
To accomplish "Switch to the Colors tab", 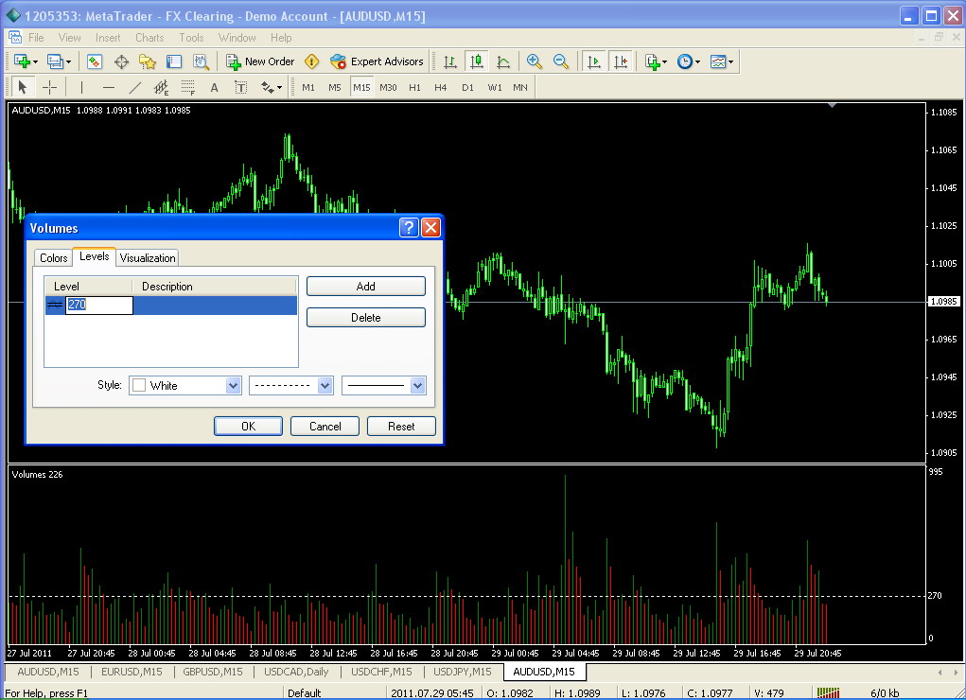I will click(54, 258).
